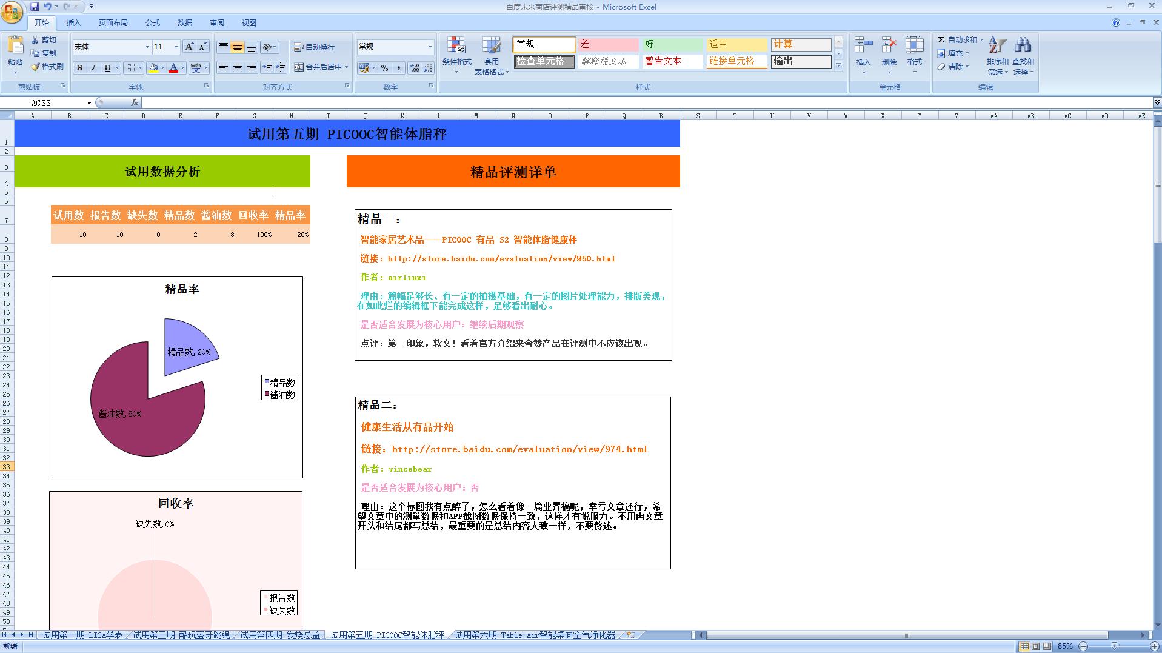Click the Merge and Center icon
Viewport: 1162px width, 653px height.
(321, 67)
